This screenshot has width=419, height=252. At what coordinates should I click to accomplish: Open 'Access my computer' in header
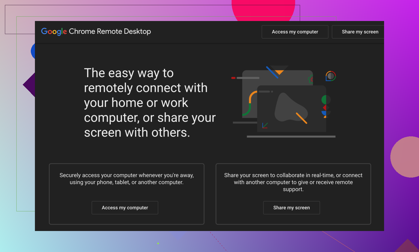pyautogui.click(x=295, y=32)
